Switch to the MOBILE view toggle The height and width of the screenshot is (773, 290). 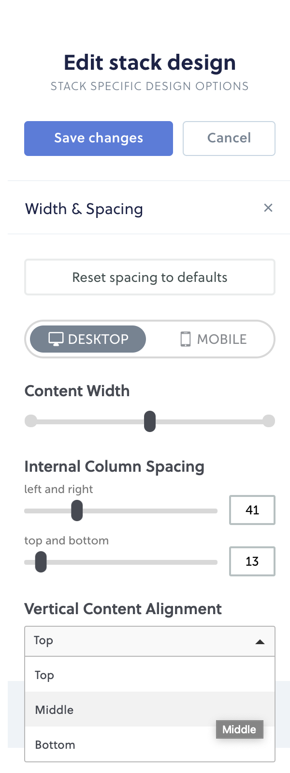213,339
